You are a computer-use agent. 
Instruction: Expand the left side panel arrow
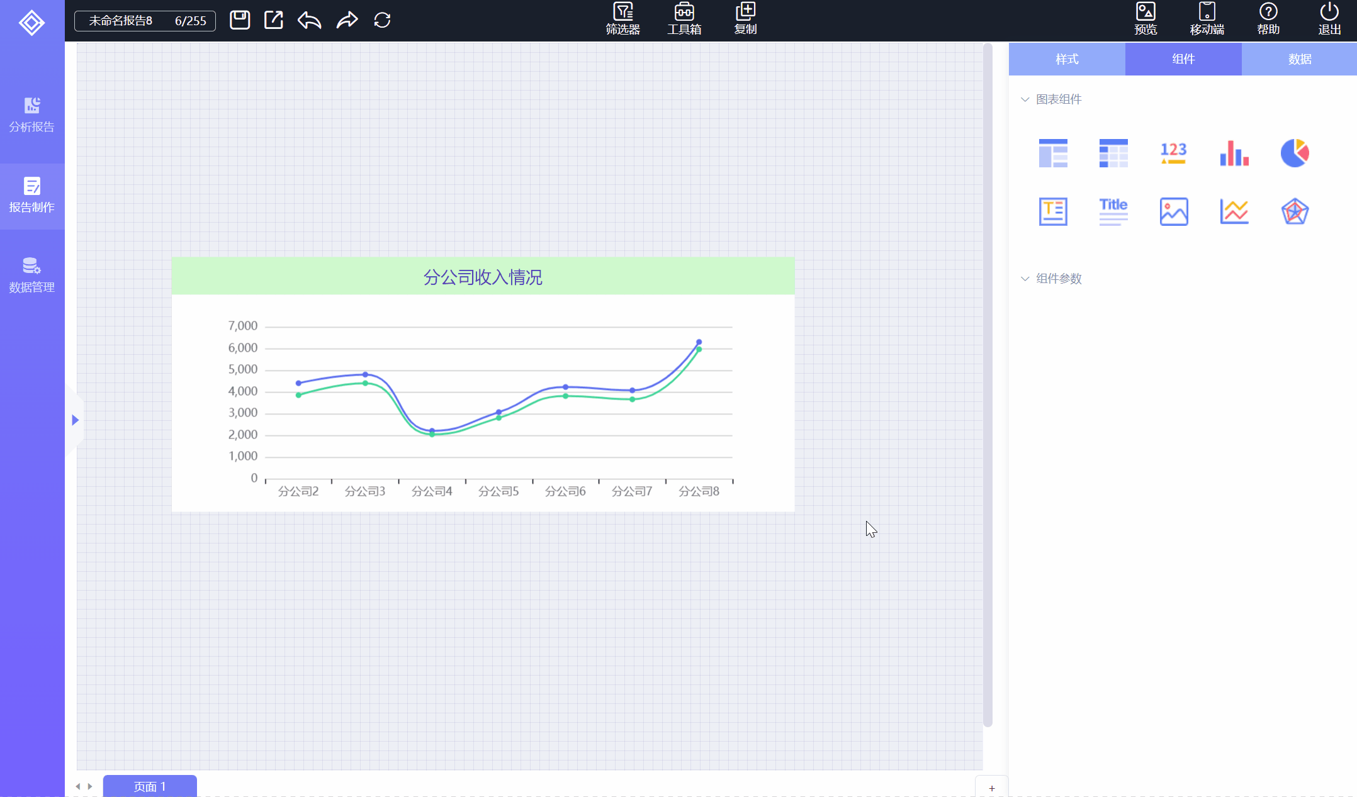75,420
